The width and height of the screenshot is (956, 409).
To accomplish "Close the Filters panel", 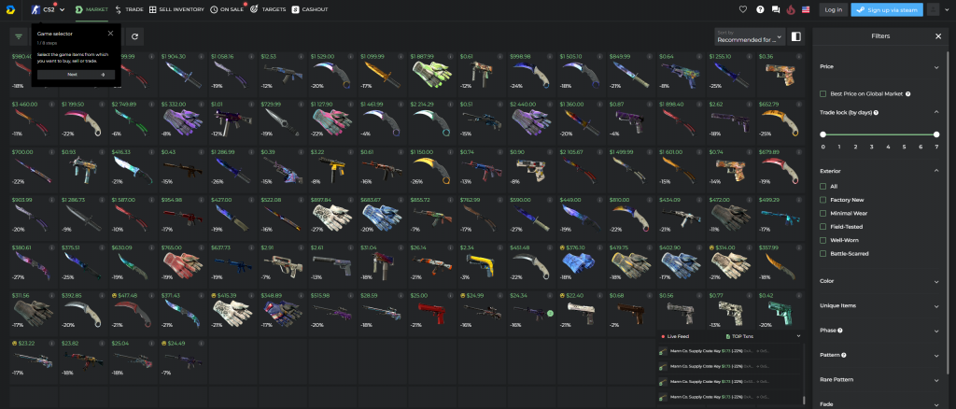I will pyautogui.click(x=938, y=35).
